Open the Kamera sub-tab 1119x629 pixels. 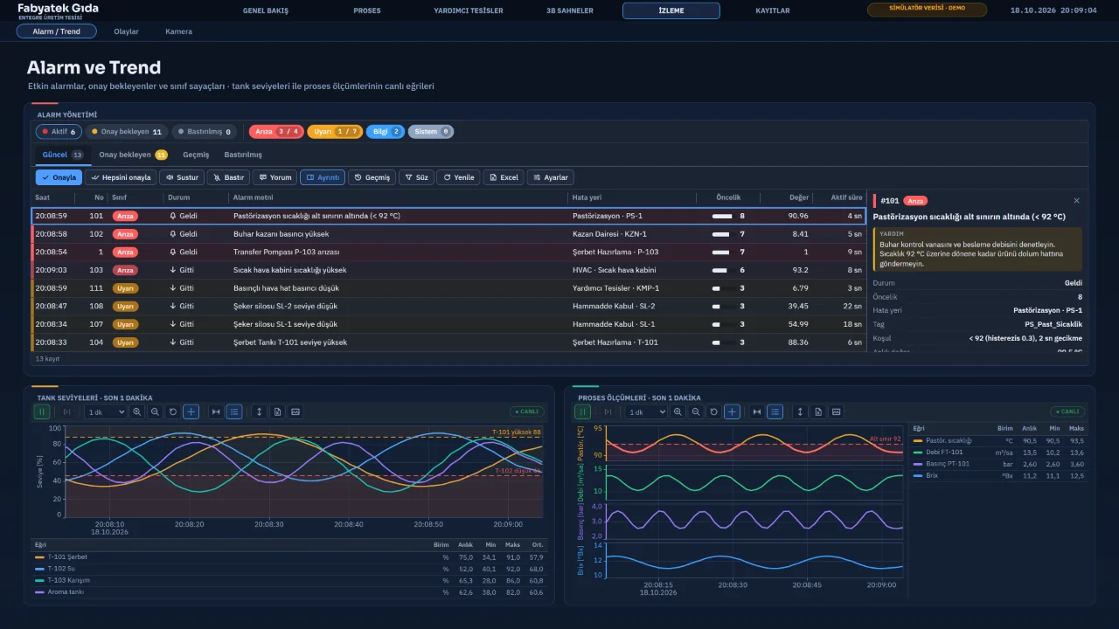pos(178,31)
